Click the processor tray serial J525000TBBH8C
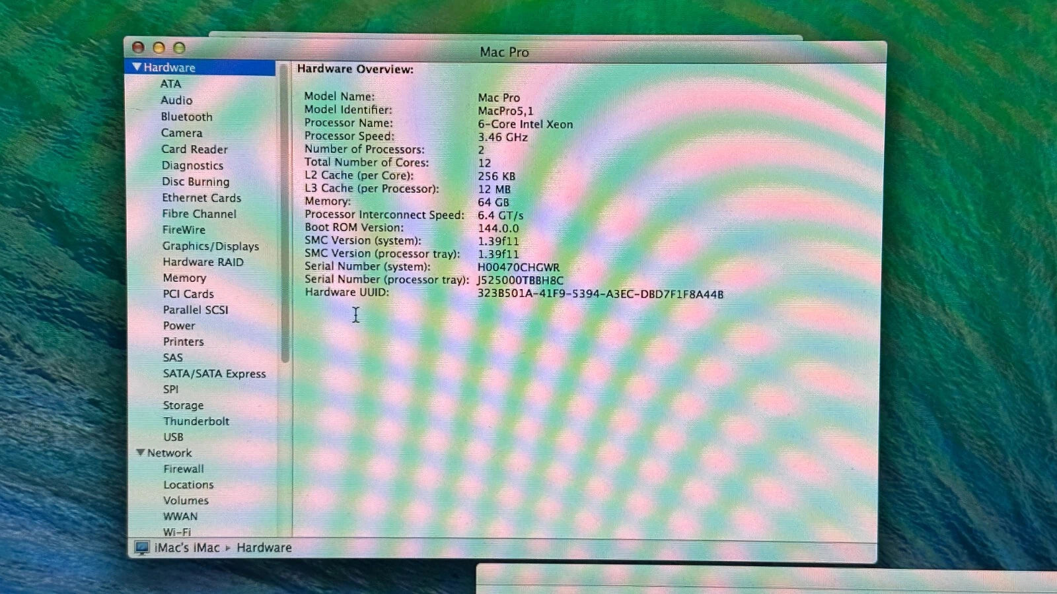 click(520, 280)
